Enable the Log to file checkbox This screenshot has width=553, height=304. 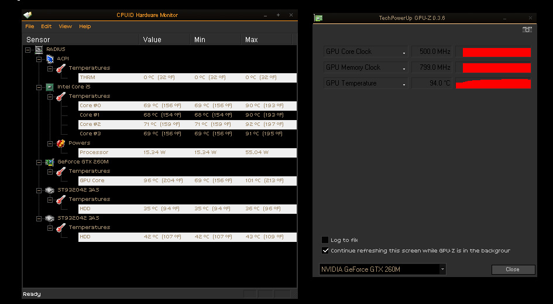pyautogui.click(x=325, y=240)
